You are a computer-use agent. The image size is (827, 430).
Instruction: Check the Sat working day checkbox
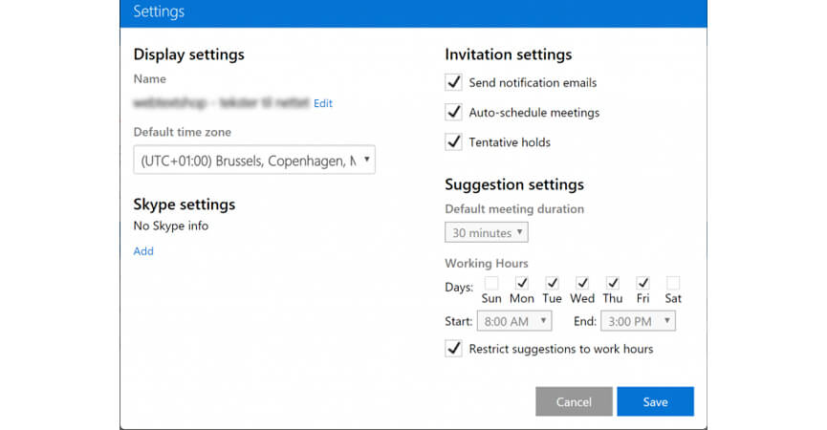click(x=673, y=283)
